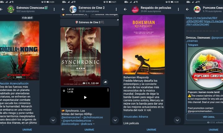Open three-dot menu for Respaldo de peliculas
The height and width of the screenshot is (133, 223).
pyautogui.click(x=179, y=9)
